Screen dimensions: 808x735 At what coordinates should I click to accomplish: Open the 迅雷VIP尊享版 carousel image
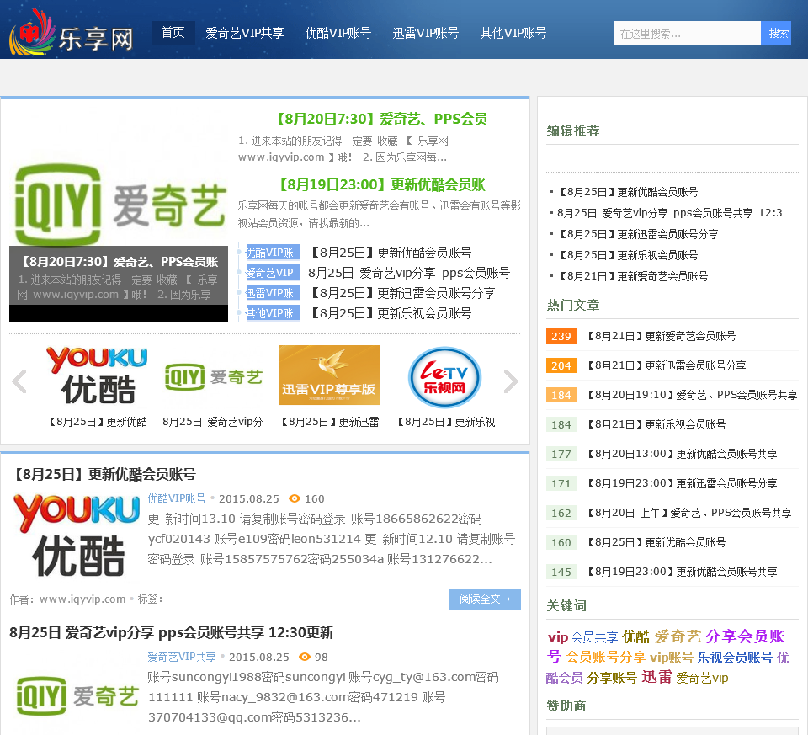click(329, 375)
